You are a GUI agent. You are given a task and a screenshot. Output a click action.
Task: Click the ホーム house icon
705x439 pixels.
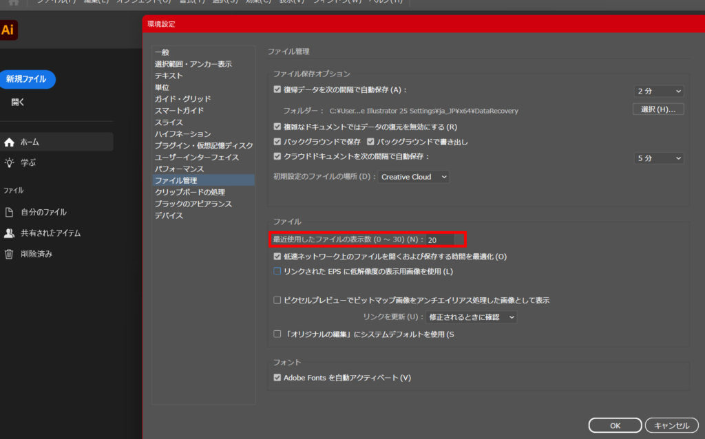click(x=9, y=142)
